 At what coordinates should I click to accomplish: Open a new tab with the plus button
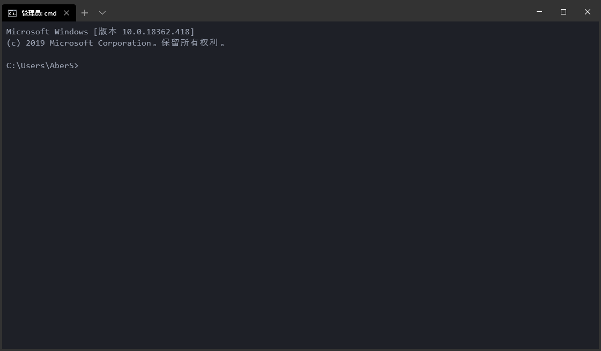click(85, 13)
